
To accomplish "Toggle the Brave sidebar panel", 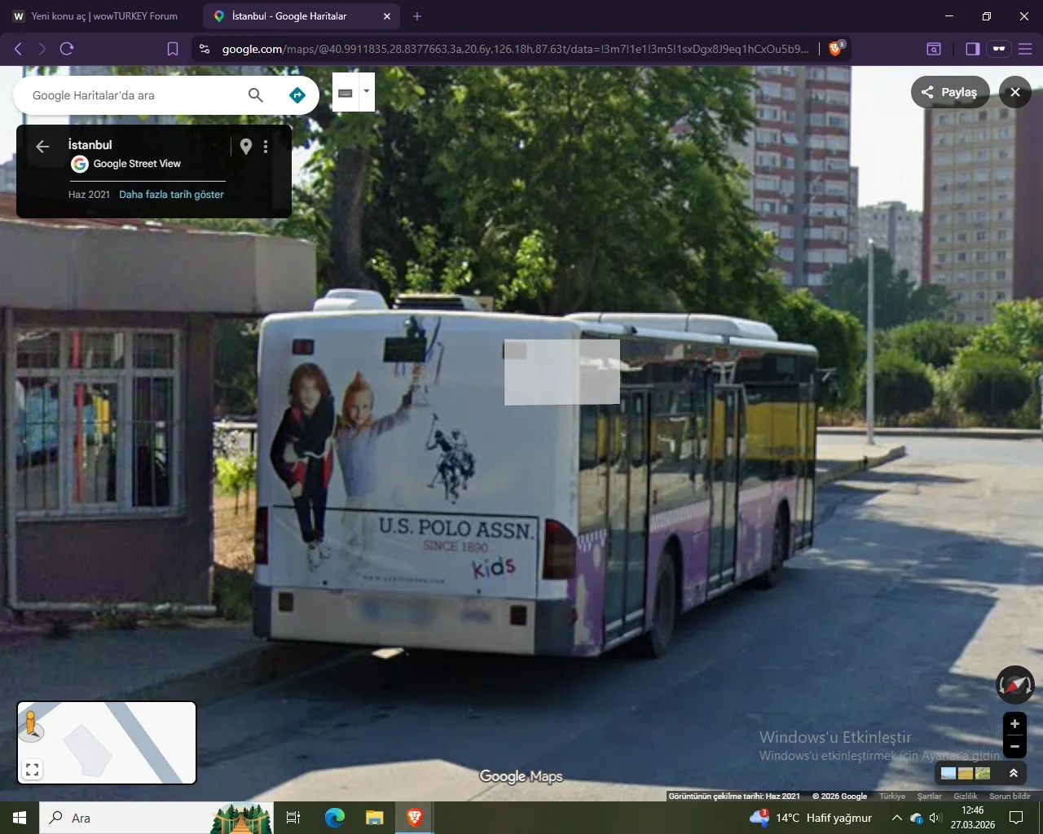I will (972, 49).
